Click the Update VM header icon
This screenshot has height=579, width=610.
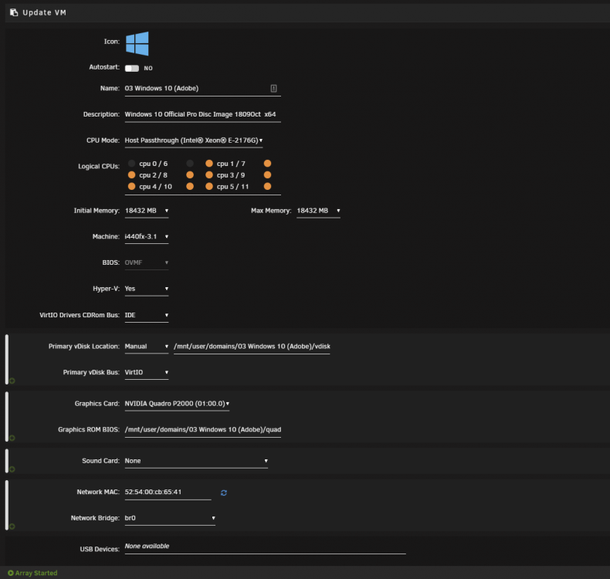[14, 12]
